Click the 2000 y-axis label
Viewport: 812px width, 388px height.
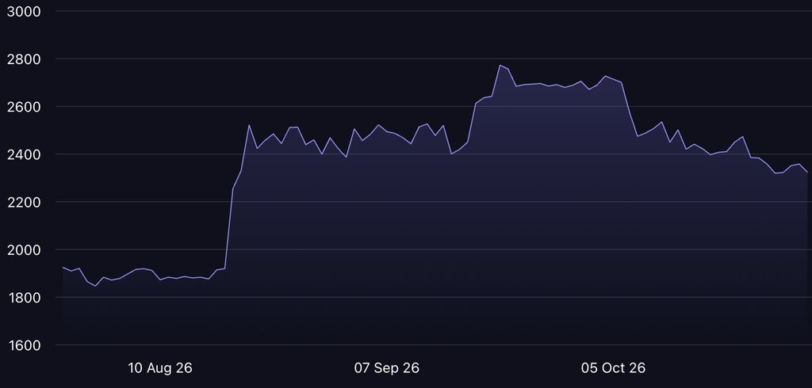23,250
